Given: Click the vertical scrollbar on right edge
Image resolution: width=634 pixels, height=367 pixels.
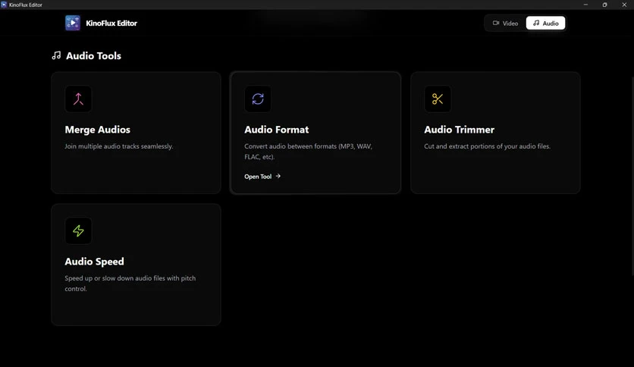Looking at the screenshot, I should tap(632, 176).
